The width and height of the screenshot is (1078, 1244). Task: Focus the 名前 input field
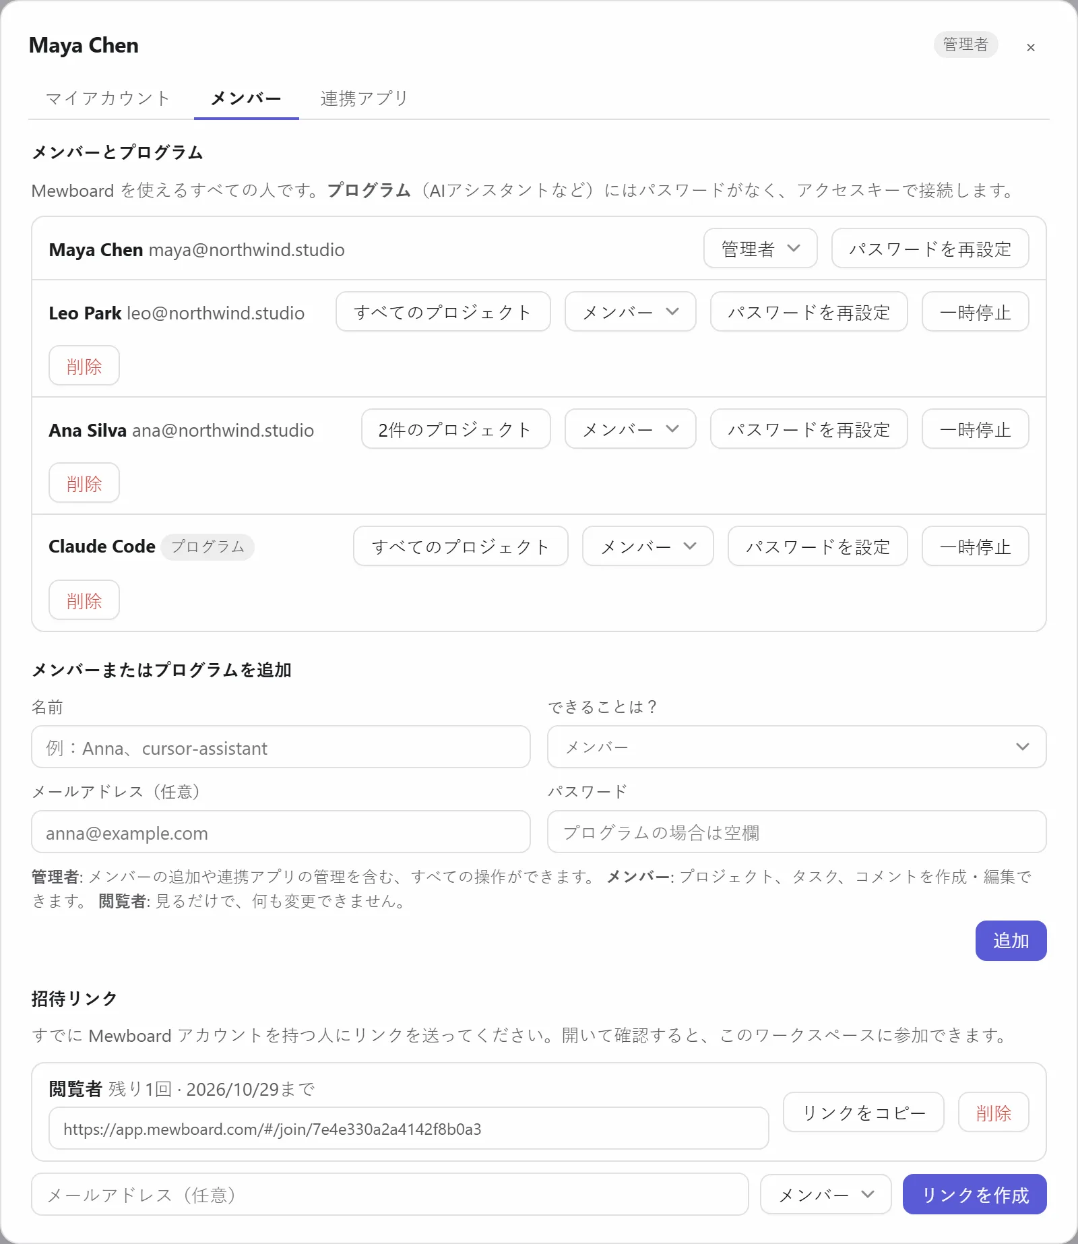(x=281, y=747)
